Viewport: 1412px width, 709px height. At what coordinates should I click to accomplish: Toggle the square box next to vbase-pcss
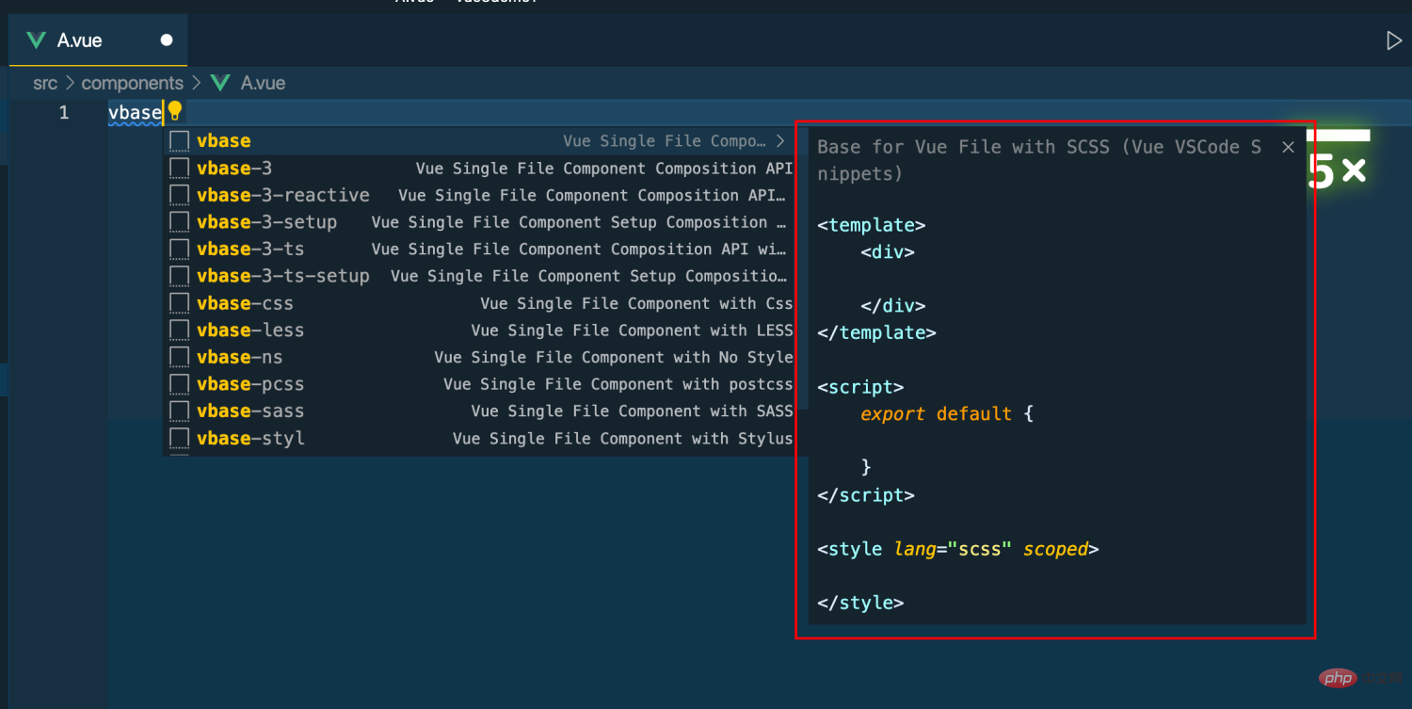pyautogui.click(x=178, y=383)
